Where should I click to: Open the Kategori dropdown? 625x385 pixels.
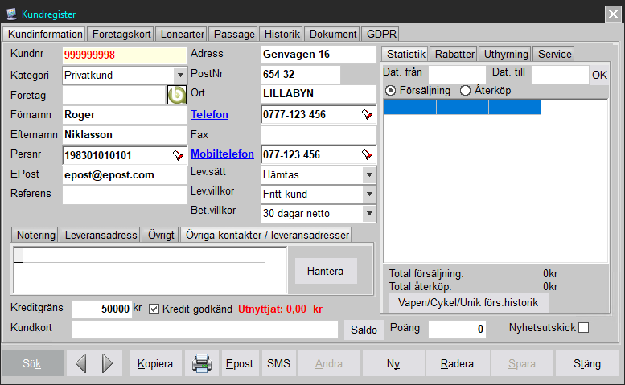180,75
